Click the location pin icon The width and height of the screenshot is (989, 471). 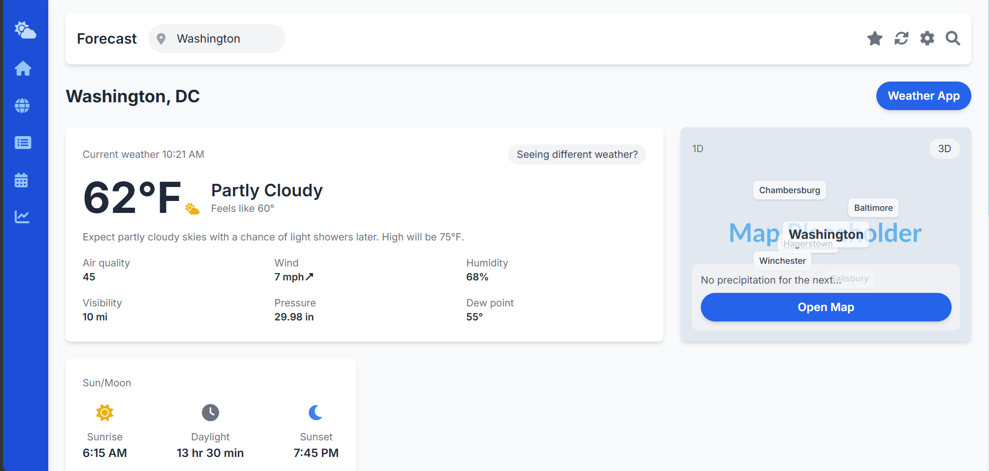pyautogui.click(x=161, y=39)
